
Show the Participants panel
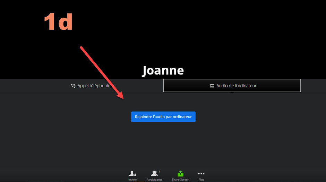(x=154, y=176)
